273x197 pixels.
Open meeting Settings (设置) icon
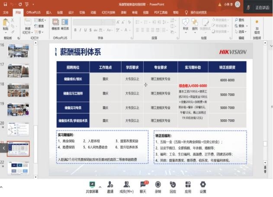(203, 184)
